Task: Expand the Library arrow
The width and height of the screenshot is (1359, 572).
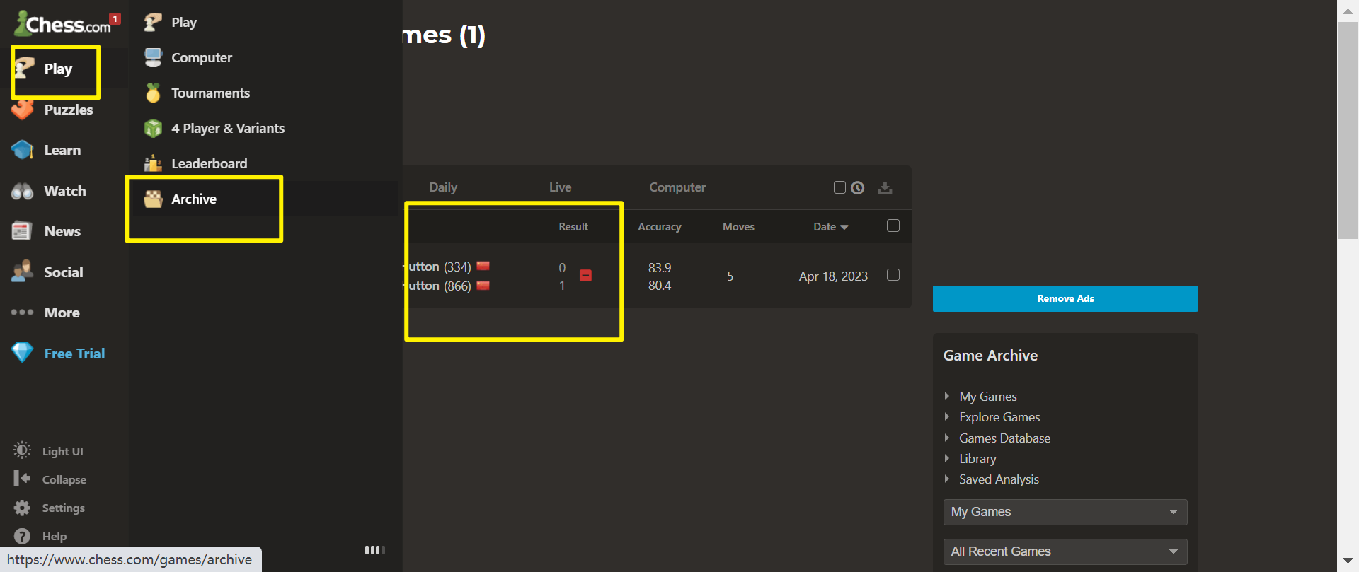Action: pyautogui.click(x=947, y=458)
